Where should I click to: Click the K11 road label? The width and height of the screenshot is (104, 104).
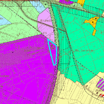click(x=67, y=23)
